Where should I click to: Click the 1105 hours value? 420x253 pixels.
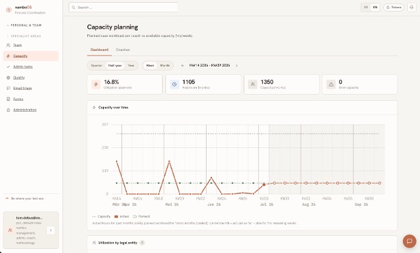[189, 82]
